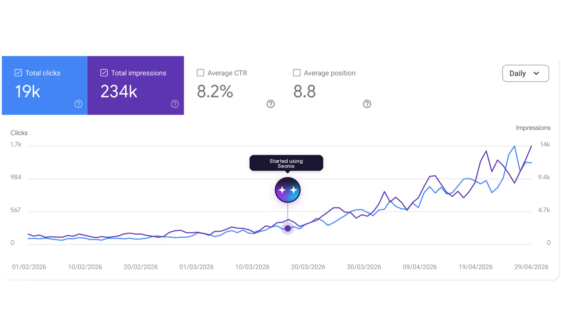Open the Total impressions help icon
Viewport: 561px width, 336px height.
click(x=175, y=104)
